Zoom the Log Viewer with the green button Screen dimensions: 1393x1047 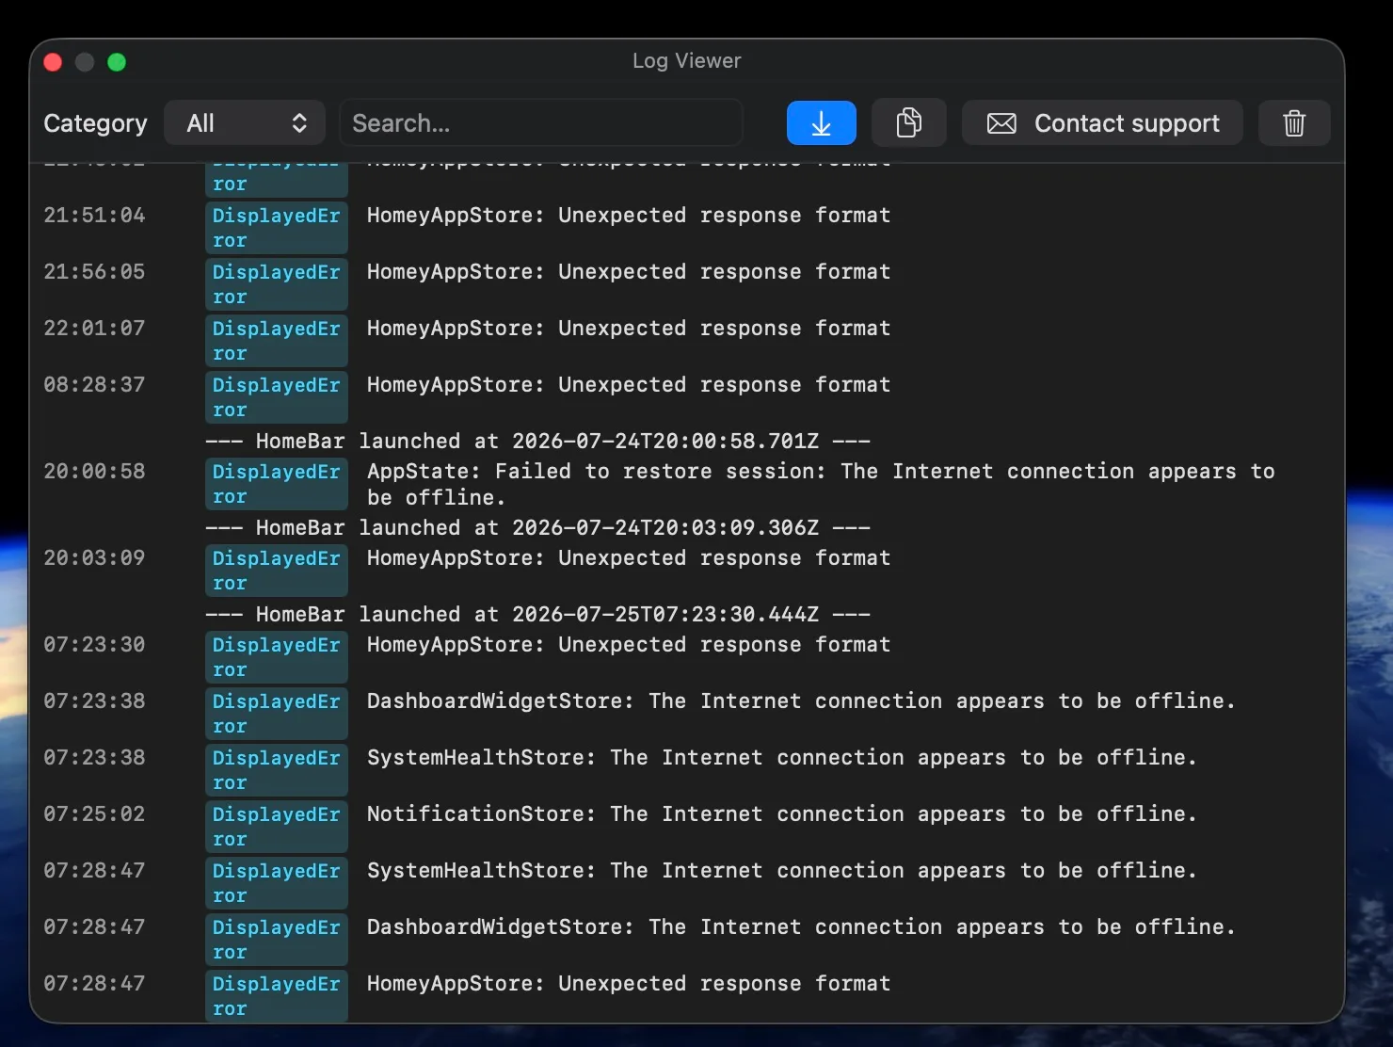pyautogui.click(x=117, y=62)
